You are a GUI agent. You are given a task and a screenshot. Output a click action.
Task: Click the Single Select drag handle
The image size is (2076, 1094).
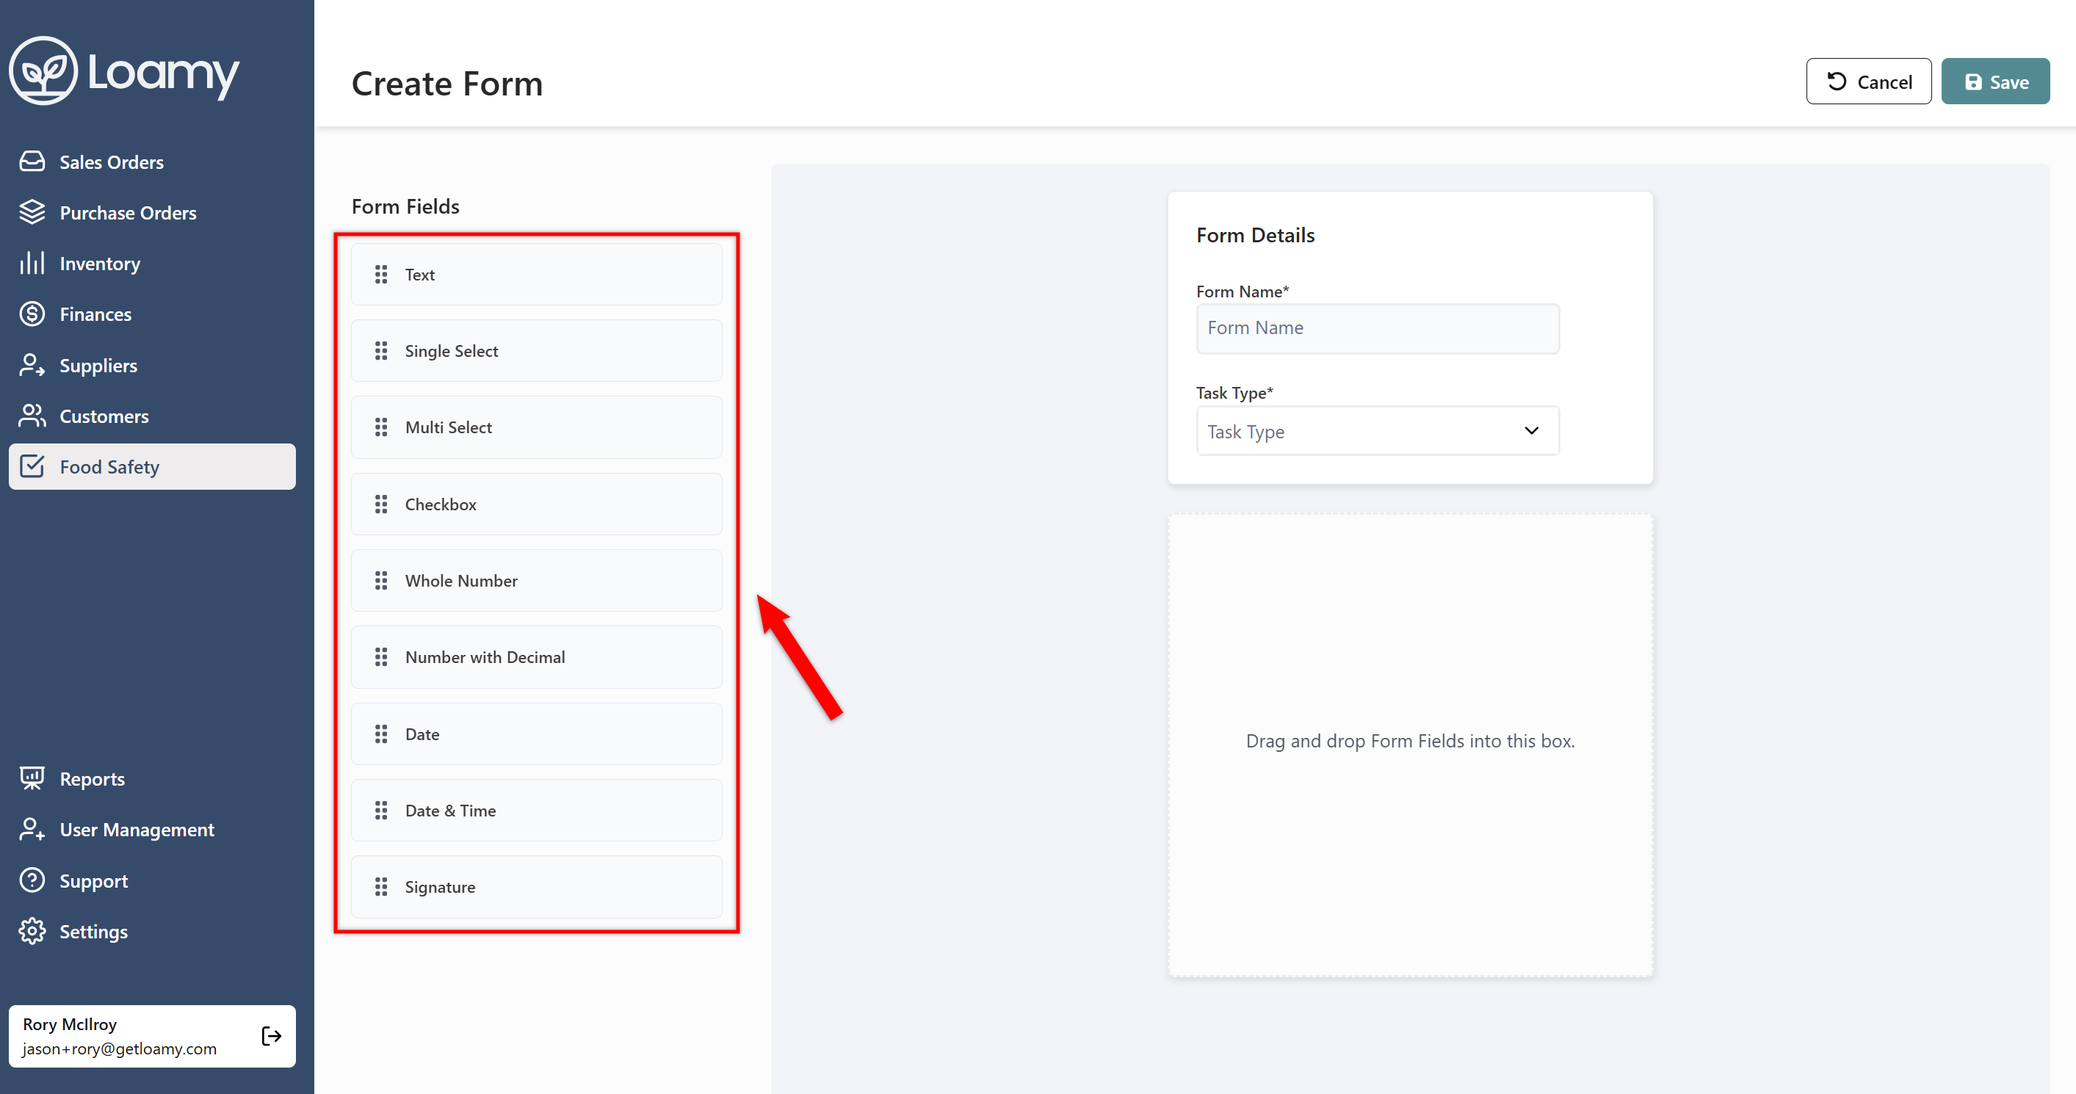click(381, 351)
